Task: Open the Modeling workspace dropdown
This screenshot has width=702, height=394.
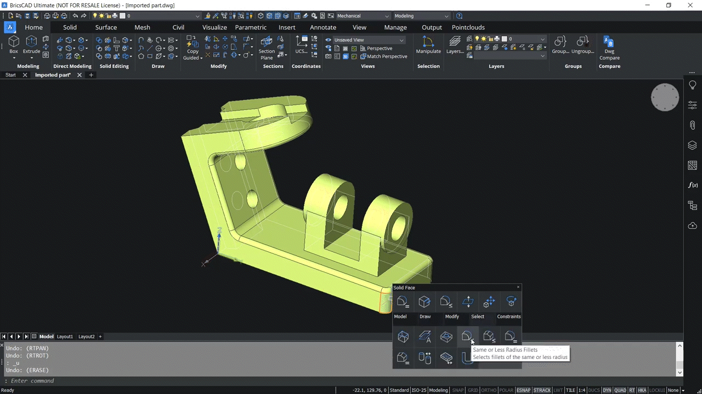Action: click(445, 16)
